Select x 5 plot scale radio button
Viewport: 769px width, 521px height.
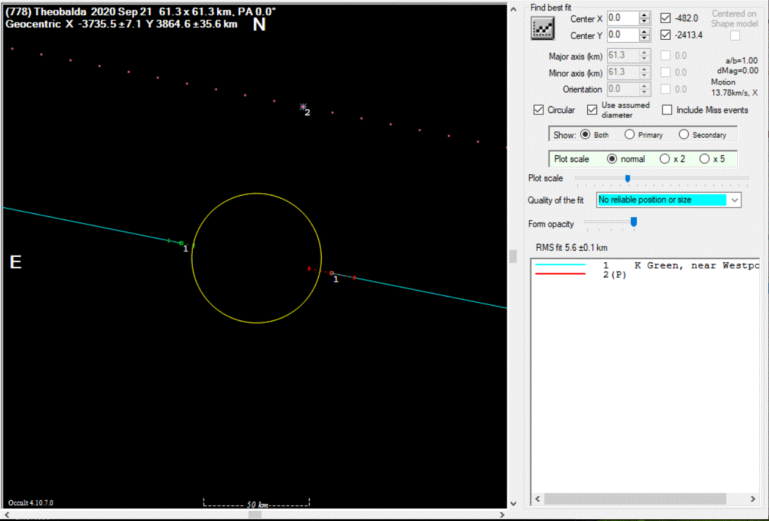tap(704, 159)
